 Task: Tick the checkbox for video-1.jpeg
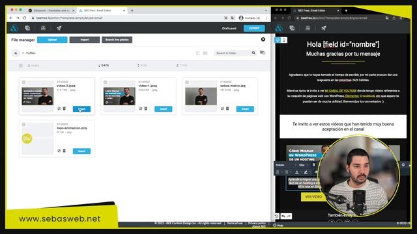click(106, 83)
